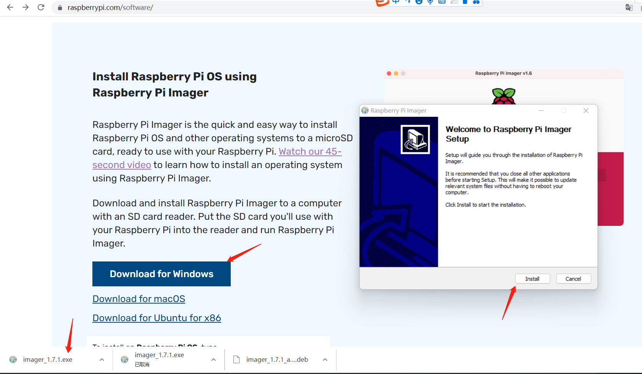Reload the raspberrypi.com page

pyautogui.click(x=41, y=7)
